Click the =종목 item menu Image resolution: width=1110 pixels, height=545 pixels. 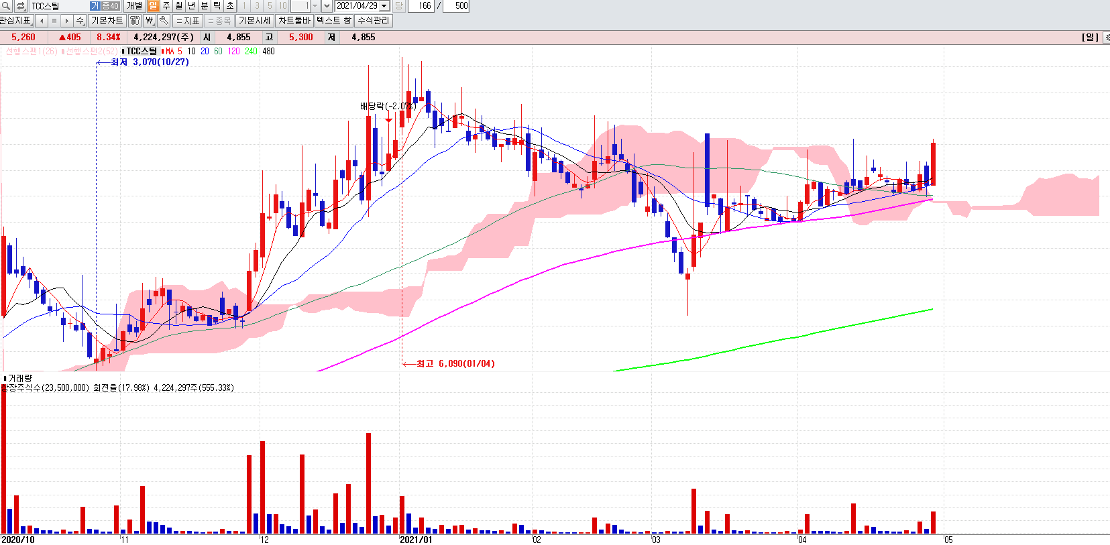click(x=219, y=21)
